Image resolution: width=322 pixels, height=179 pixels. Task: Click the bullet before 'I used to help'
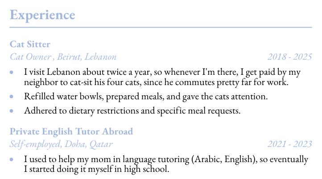click(x=12, y=159)
